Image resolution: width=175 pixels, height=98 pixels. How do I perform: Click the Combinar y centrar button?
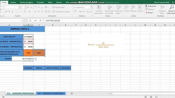coord(61,11)
